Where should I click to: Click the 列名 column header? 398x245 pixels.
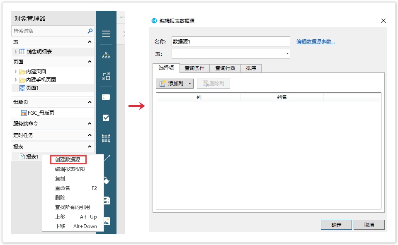pos(282,97)
